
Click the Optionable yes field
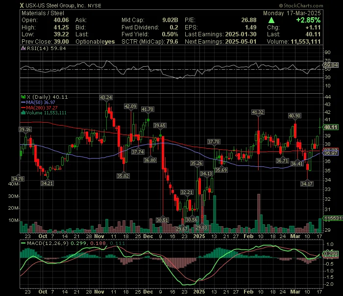pos(95,42)
